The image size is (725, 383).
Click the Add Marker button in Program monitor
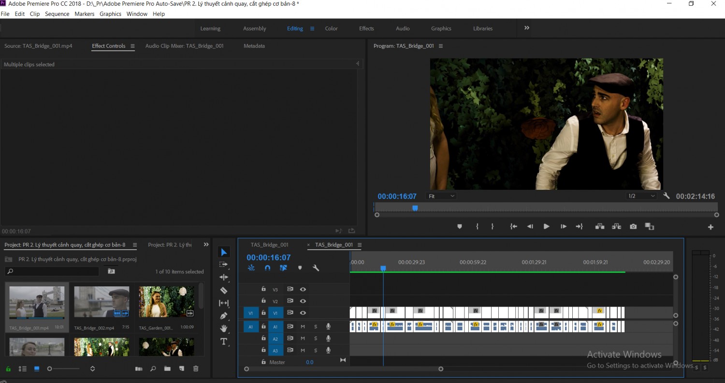click(460, 227)
